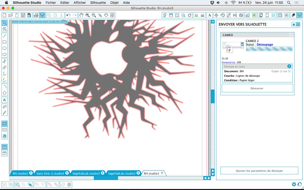304x190 pixels.
Task: Save the document with the floppy disk icon
Action: click(x=23, y=15)
